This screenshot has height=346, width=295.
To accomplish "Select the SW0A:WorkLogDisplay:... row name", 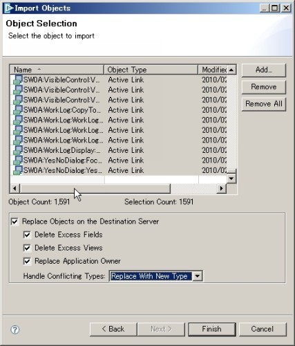I will pos(62,150).
